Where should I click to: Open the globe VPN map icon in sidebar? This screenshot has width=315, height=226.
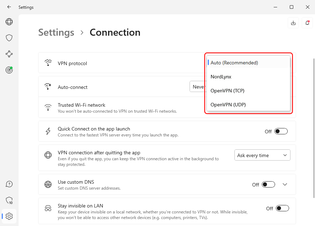pyautogui.click(x=9, y=22)
